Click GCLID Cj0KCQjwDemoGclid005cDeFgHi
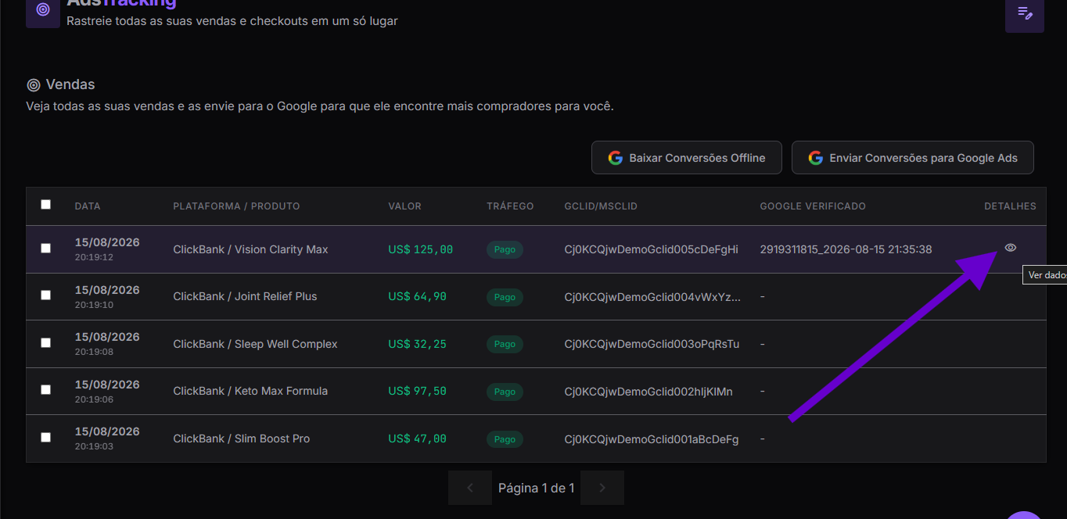Screen dimensions: 1067x519 [651, 249]
